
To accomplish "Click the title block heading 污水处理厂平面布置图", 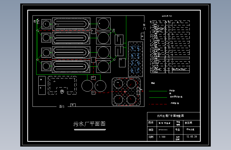I will pyautogui.click(x=171, y=116).
